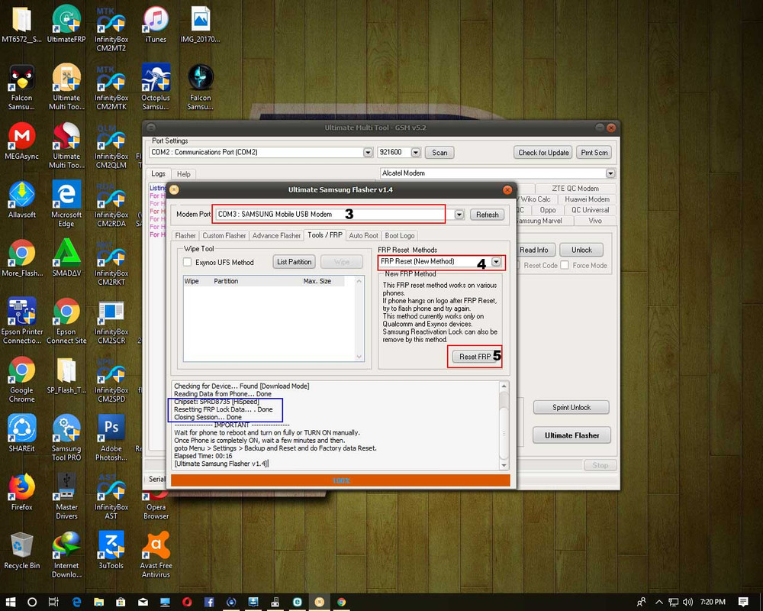The height and width of the screenshot is (611, 763).
Task: Open the Facebook taskbar icon
Action: 209,602
